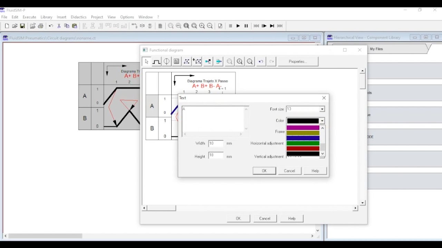Open the File menu

pyautogui.click(x=4, y=17)
